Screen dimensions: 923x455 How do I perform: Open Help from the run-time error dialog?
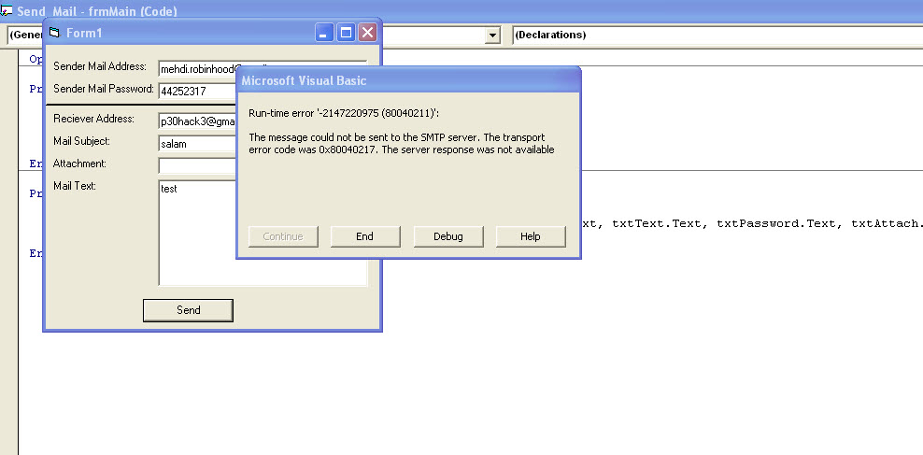(x=531, y=236)
